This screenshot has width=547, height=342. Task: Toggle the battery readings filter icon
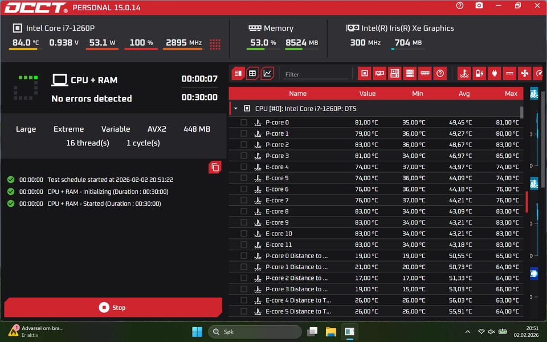[479, 74]
